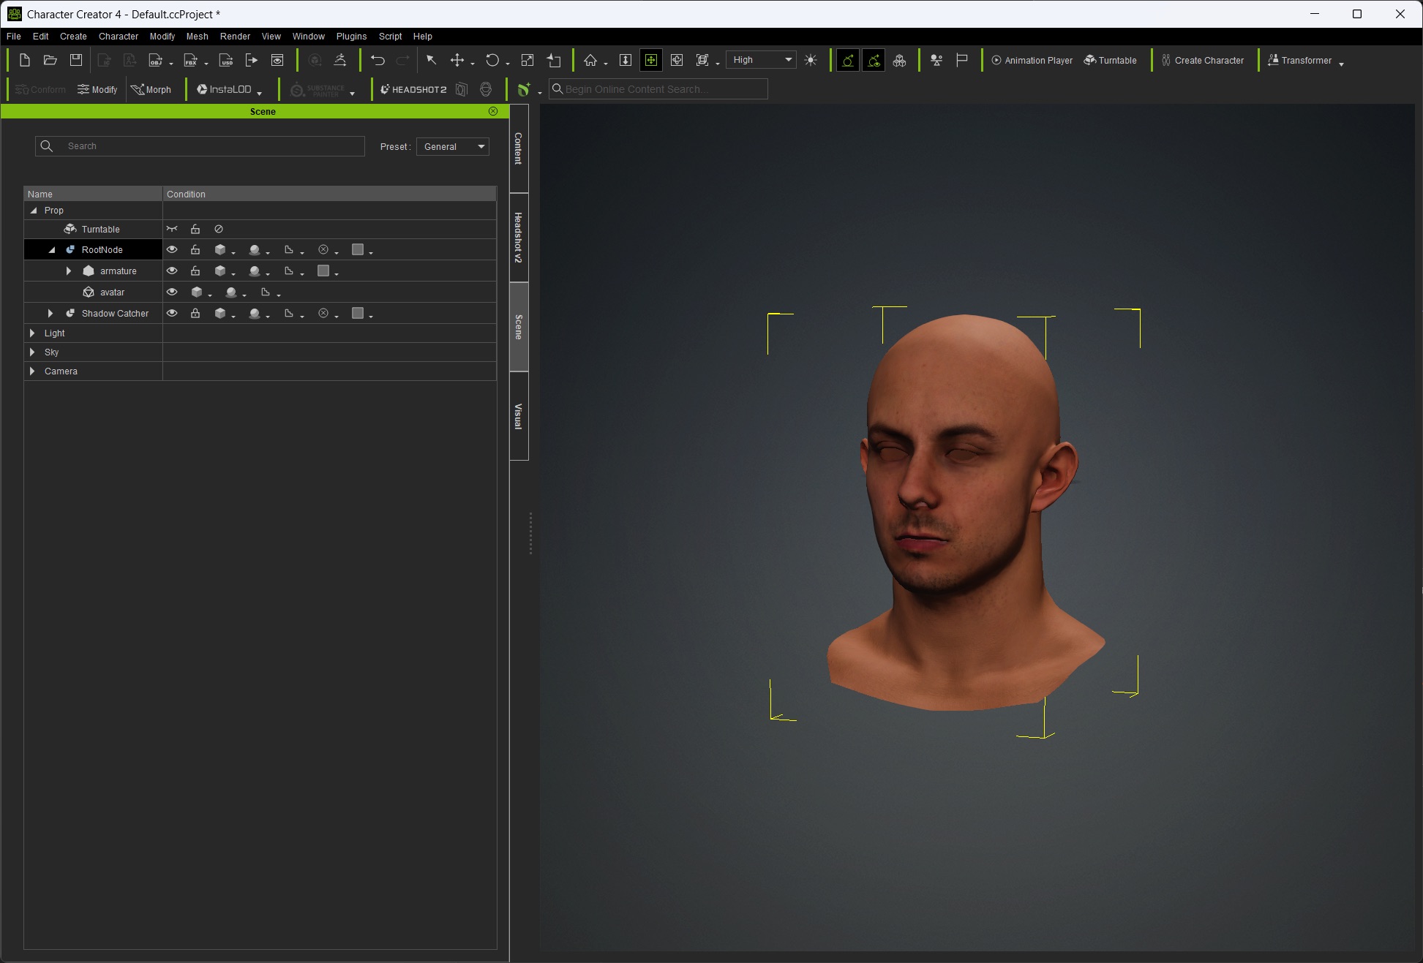Toggle the Turntable lock icon

(x=195, y=229)
